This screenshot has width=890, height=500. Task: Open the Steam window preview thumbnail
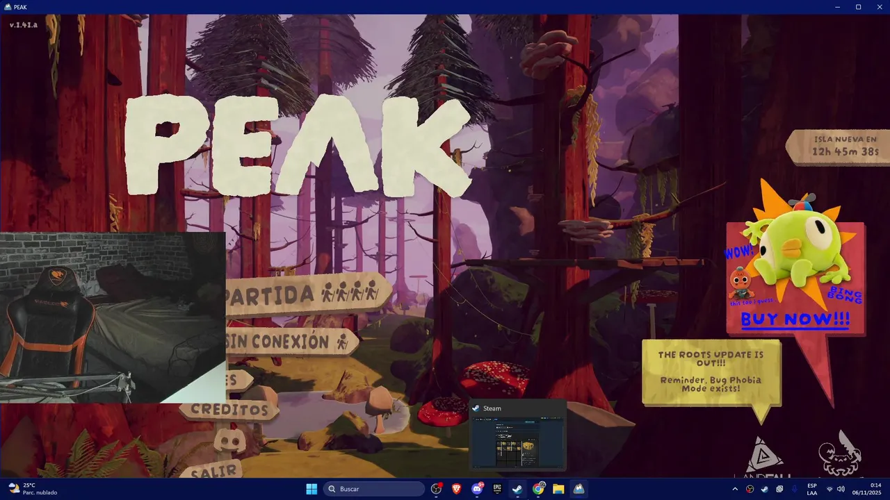518,435
